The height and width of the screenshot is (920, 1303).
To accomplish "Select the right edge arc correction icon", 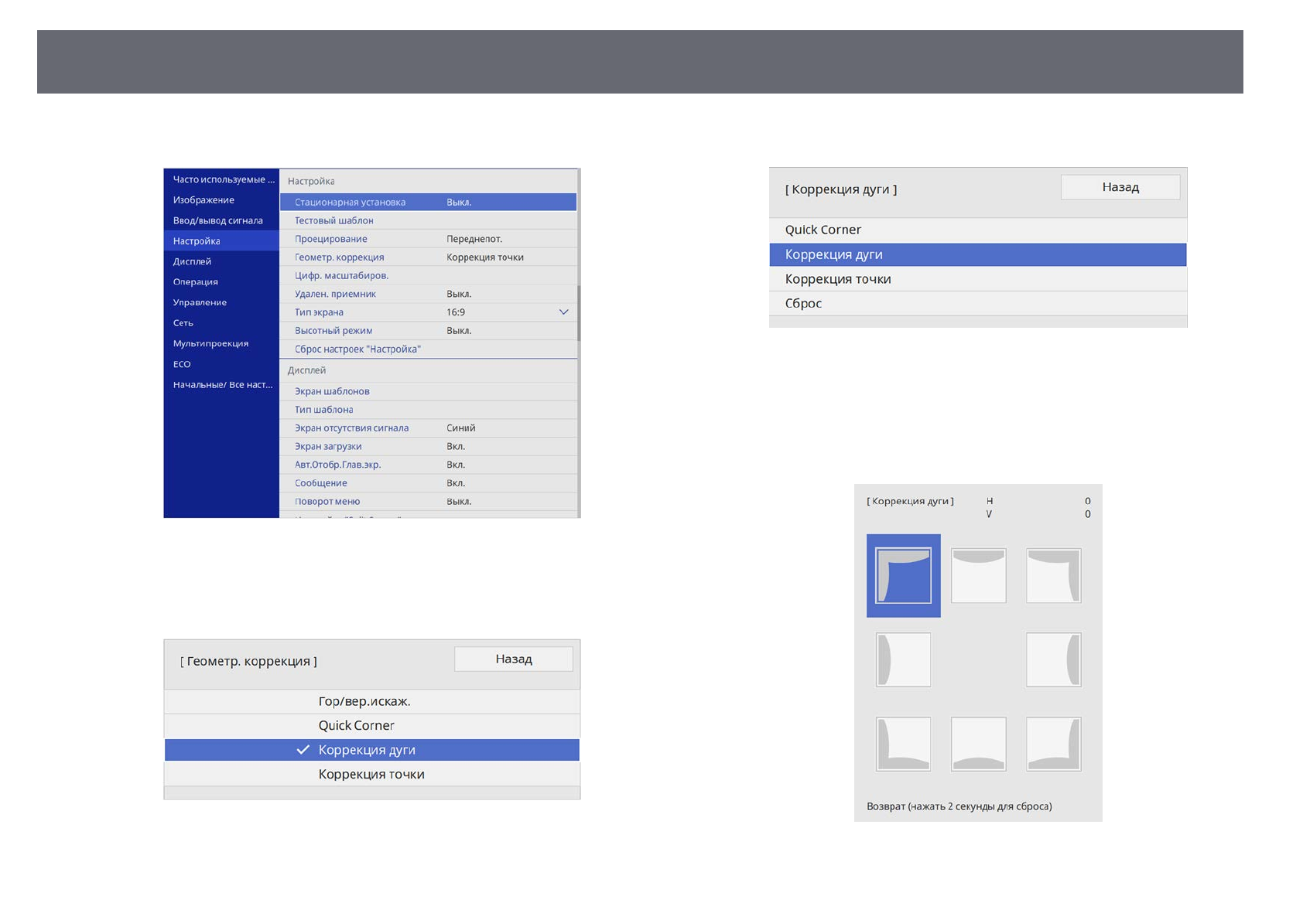I will pos(1053,659).
